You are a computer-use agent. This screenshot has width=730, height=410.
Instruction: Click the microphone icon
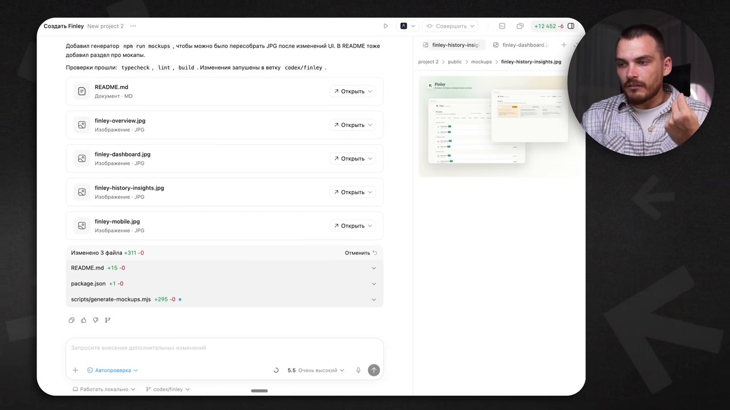coord(358,370)
